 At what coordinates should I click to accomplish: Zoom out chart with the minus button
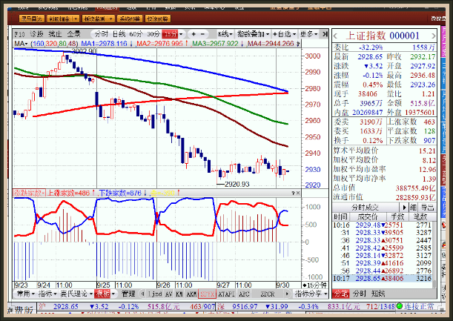click(x=202, y=34)
